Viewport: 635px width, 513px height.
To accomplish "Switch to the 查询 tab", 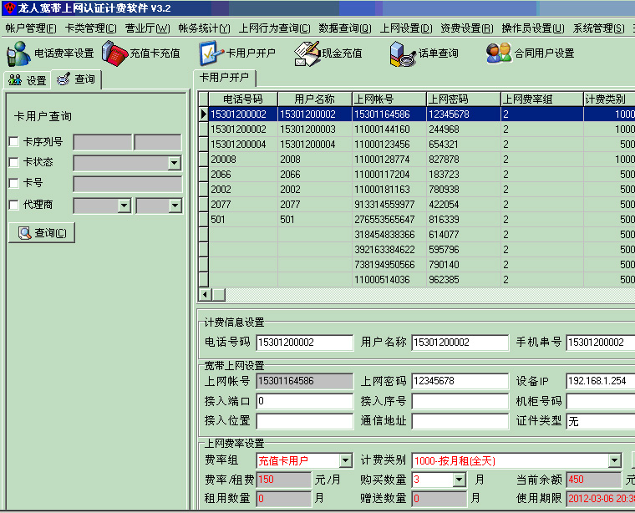I will coord(76,79).
